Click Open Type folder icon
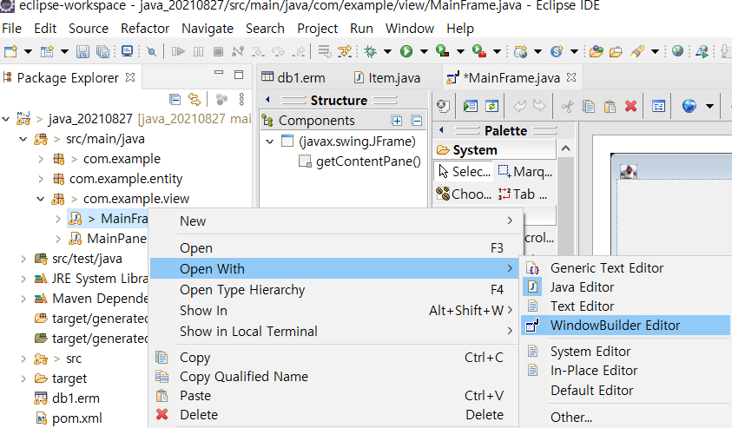732x428 pixels. tap(597, 51)
